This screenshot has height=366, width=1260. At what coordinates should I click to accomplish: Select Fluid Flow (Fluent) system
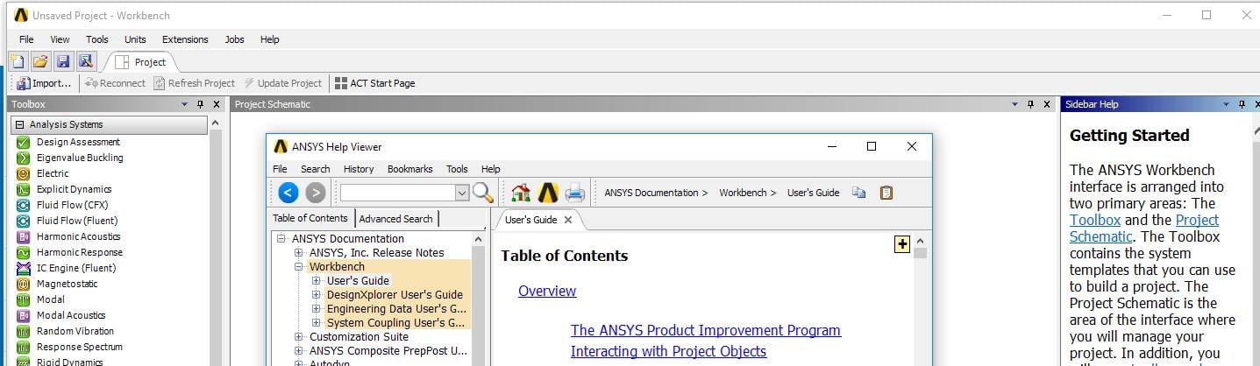[x=77, y=221]
